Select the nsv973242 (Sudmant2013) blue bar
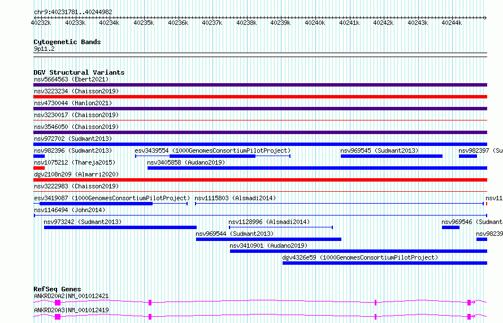Image resolution: width=503 pixels, height=323 pixels. click(x=120, y=227)
